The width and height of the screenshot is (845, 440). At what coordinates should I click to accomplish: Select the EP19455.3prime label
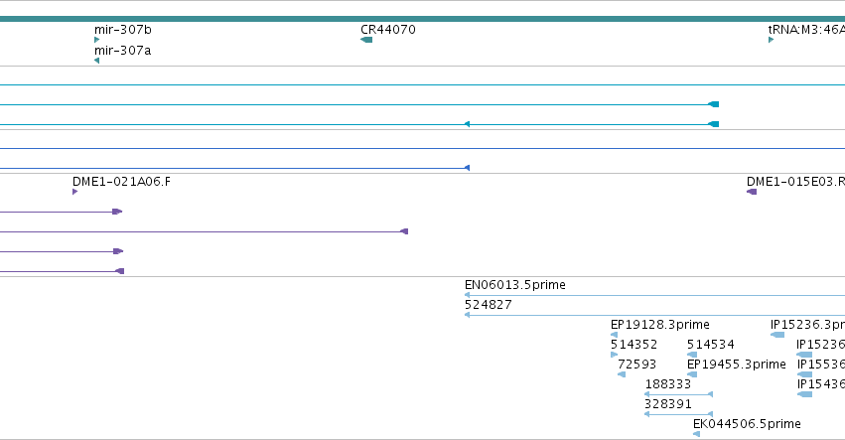(737, 365)
